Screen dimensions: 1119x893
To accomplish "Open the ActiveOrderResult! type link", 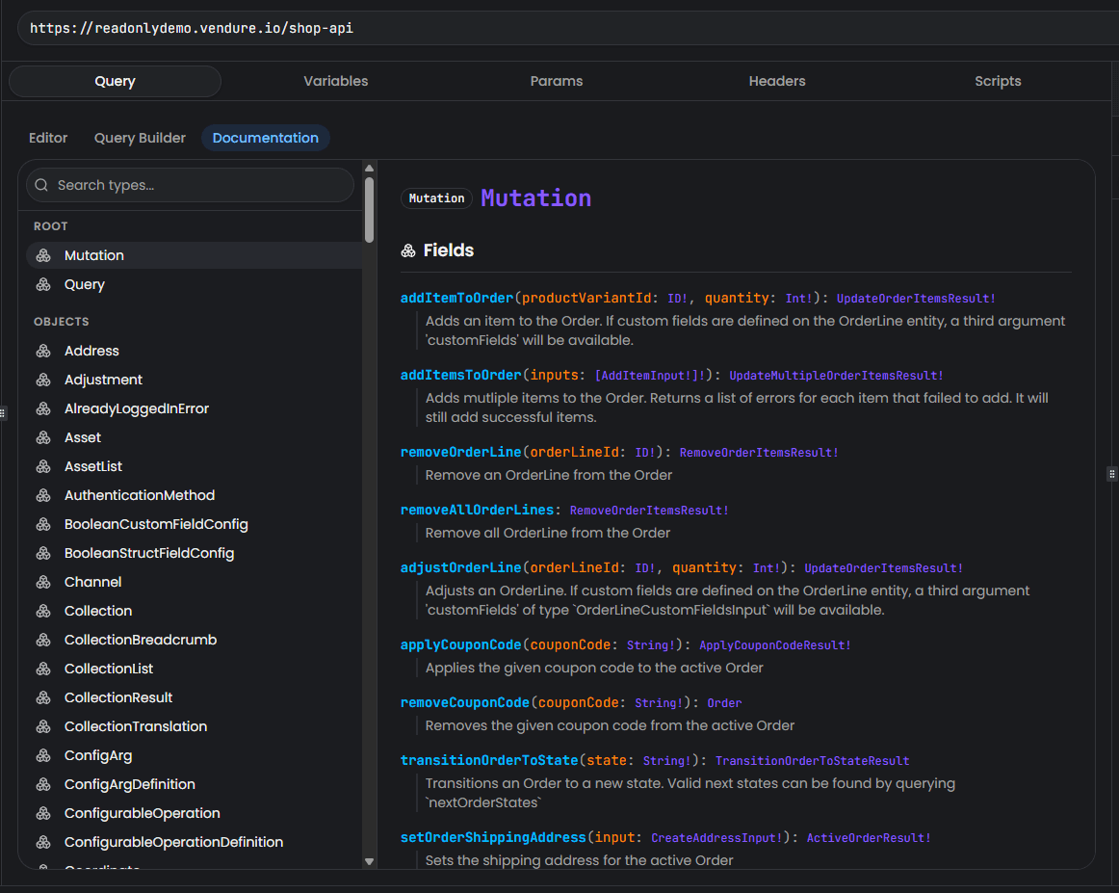I will tap(869, 838).
